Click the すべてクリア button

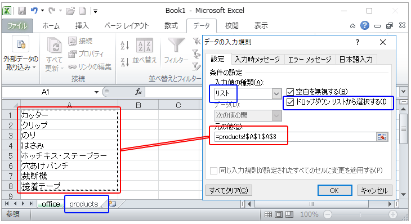(229, 190)
